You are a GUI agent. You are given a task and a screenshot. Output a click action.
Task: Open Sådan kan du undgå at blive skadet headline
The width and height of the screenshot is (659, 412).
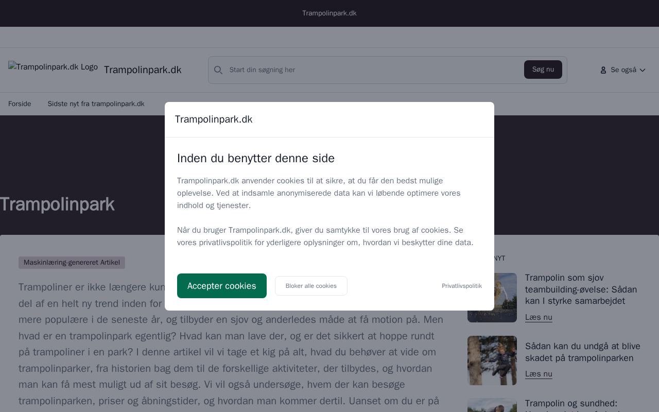pos(583,352)
